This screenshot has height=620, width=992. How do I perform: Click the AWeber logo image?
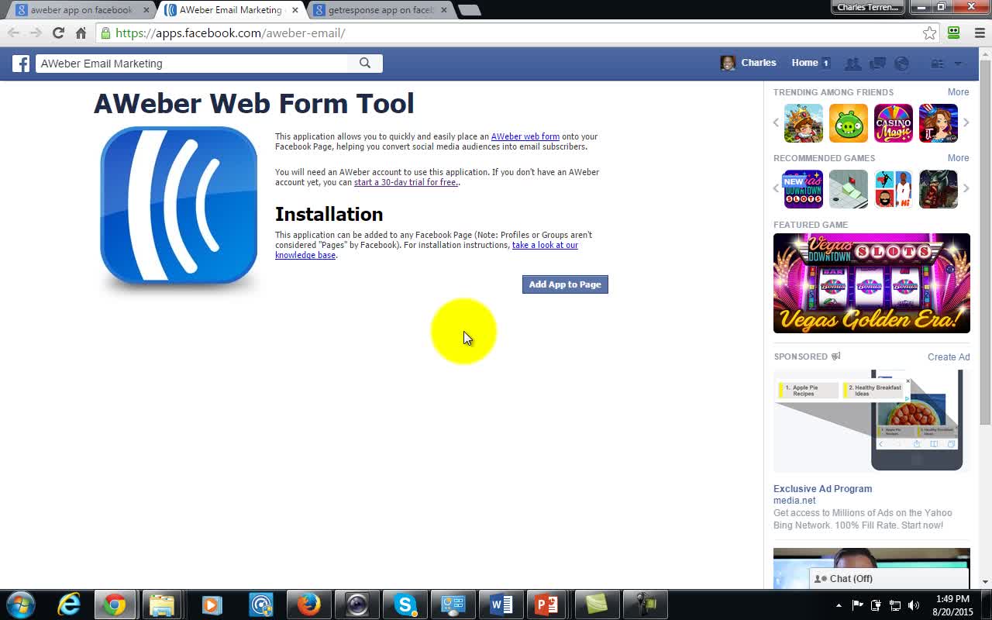179,208
